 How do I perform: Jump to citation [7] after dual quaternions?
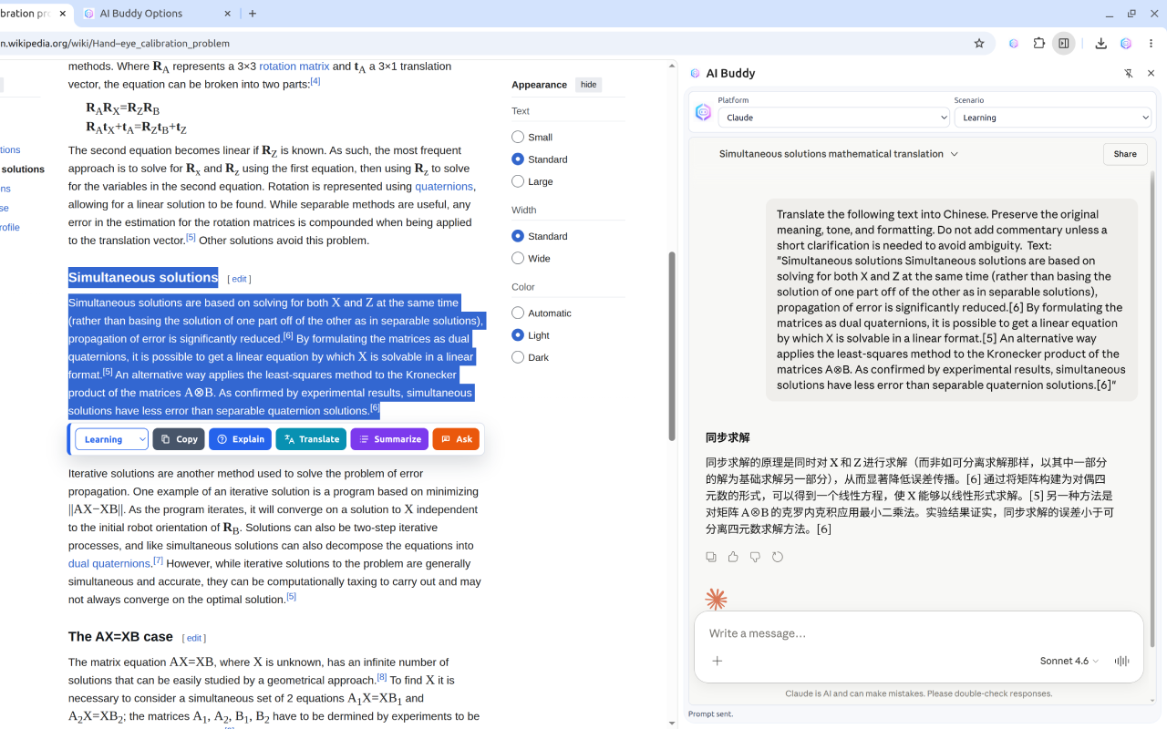coord(158,560)
